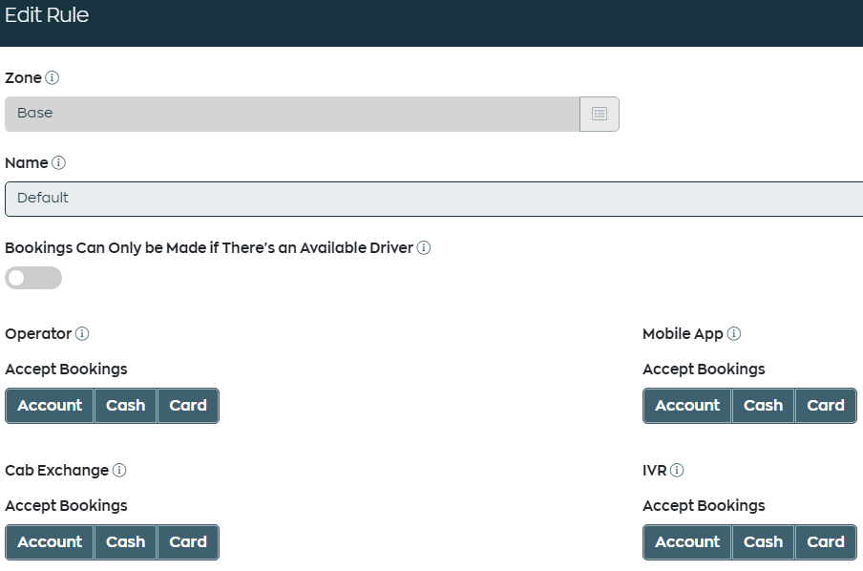Click the Mobile App info icon

coord(734,333)
